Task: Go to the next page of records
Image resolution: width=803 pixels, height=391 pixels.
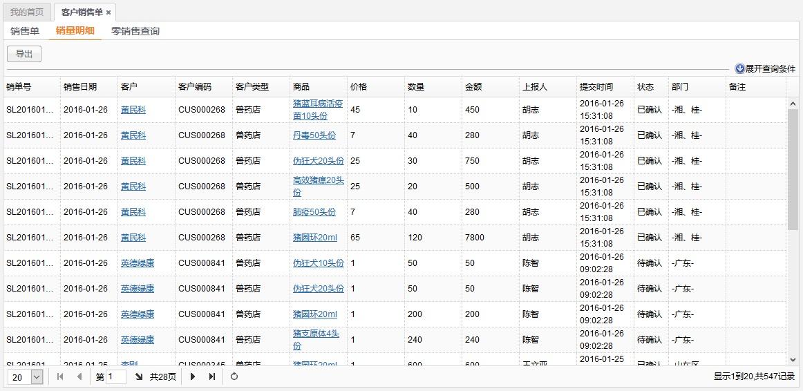Action: (x=193, y=376)
